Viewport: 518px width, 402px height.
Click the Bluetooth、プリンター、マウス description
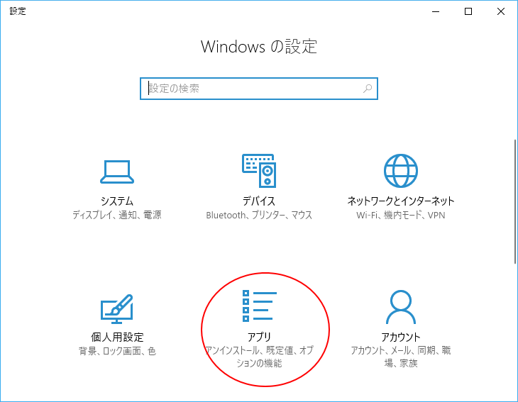pyautogui.click(x=259, y=216)
